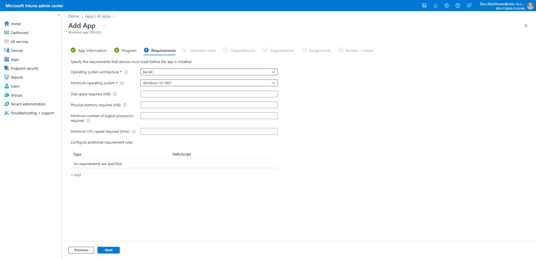Open All services in sidebar
This screenshot has width=536, height=259.
point(16,42)
